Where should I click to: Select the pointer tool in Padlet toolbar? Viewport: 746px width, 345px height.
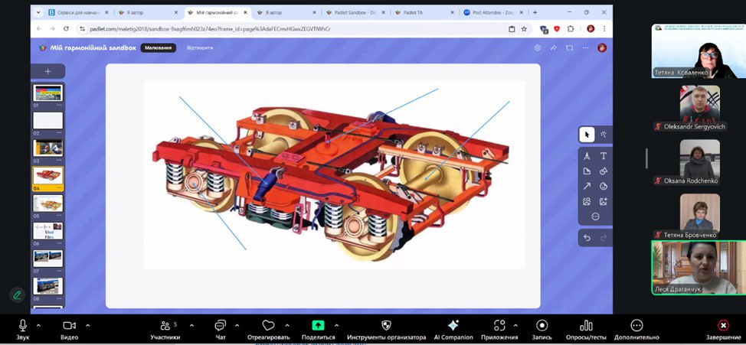[587, 135]
